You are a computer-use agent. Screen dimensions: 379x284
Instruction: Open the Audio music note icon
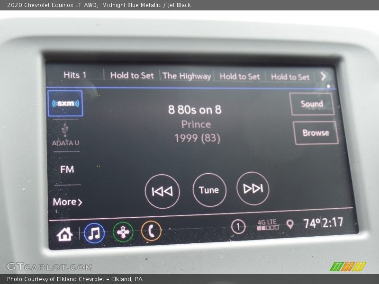94,233
